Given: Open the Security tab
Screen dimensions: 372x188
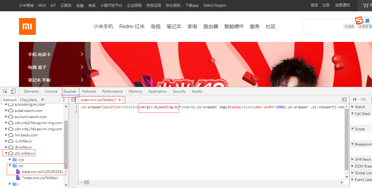Looking at the screenshot, I should coord(179,91).
